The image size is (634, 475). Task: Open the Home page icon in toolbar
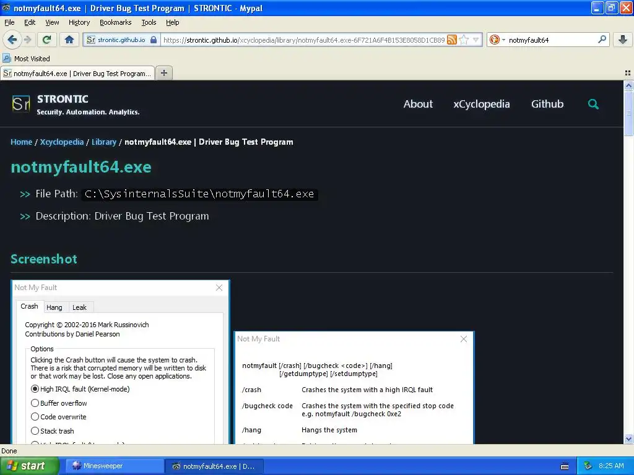pos(69,40)
